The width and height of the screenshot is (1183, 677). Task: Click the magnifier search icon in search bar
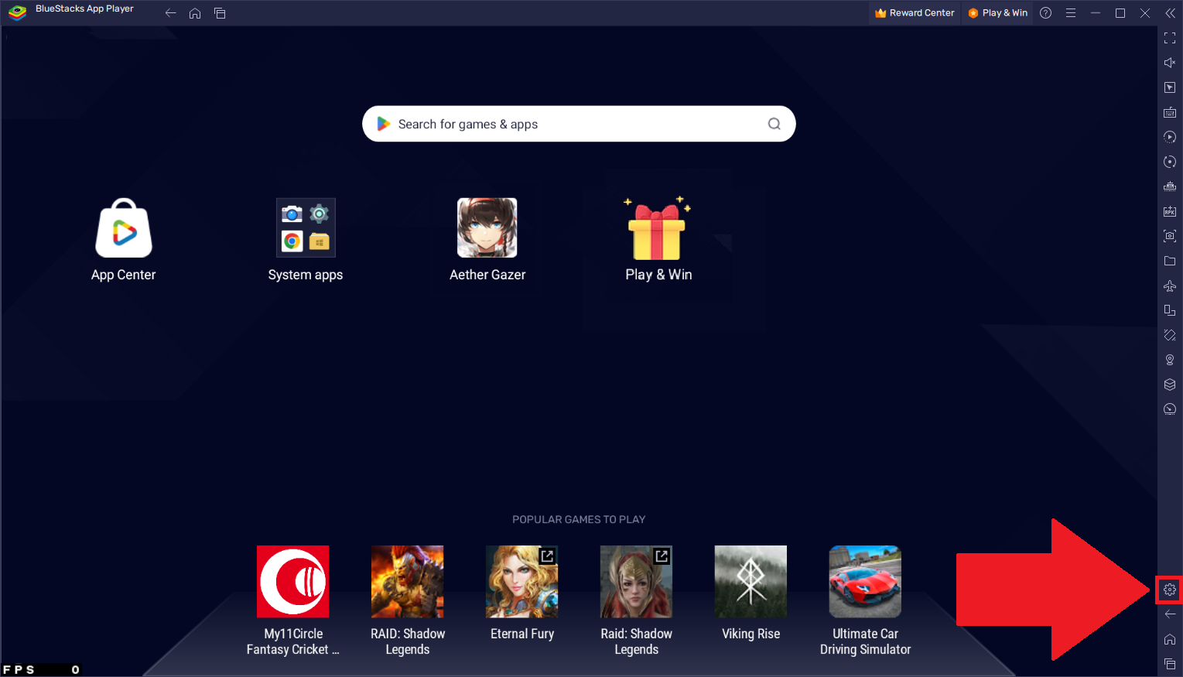774,124
